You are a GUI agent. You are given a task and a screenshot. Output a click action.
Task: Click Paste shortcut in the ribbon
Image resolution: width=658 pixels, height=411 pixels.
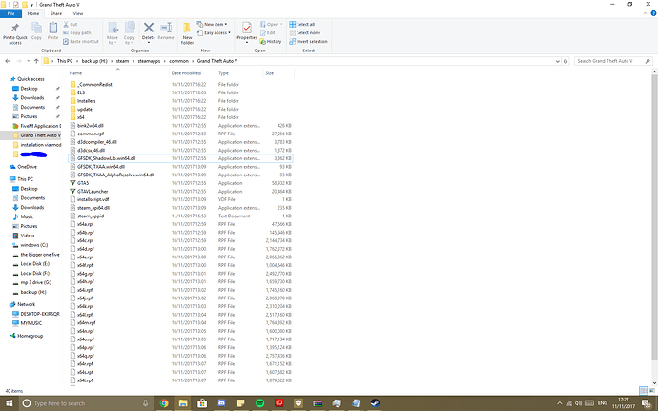80,42
